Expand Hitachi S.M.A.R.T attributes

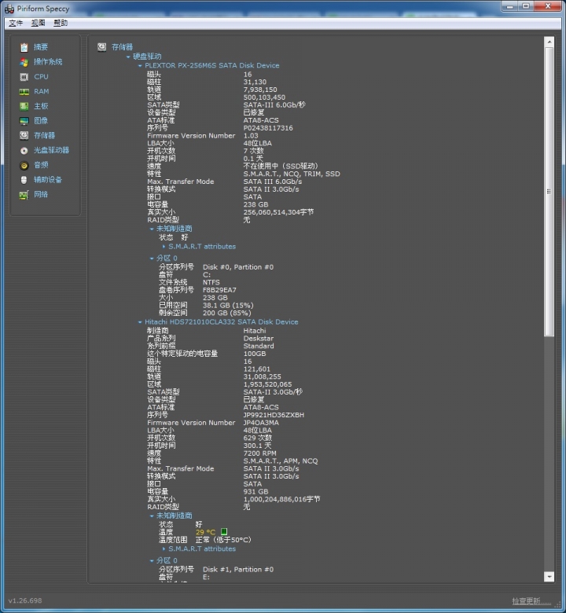click(164, 549)
